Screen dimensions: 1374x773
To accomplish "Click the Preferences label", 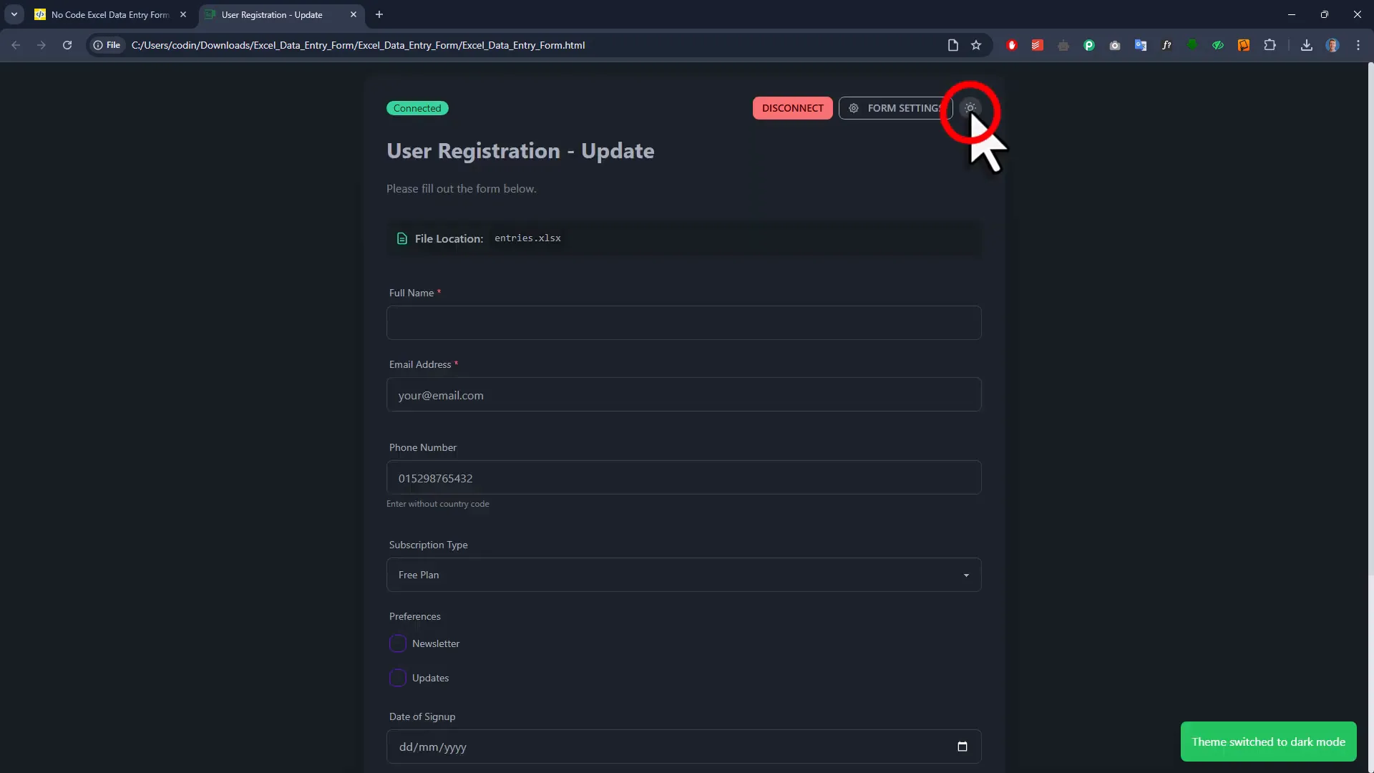I will coord(415,616).
